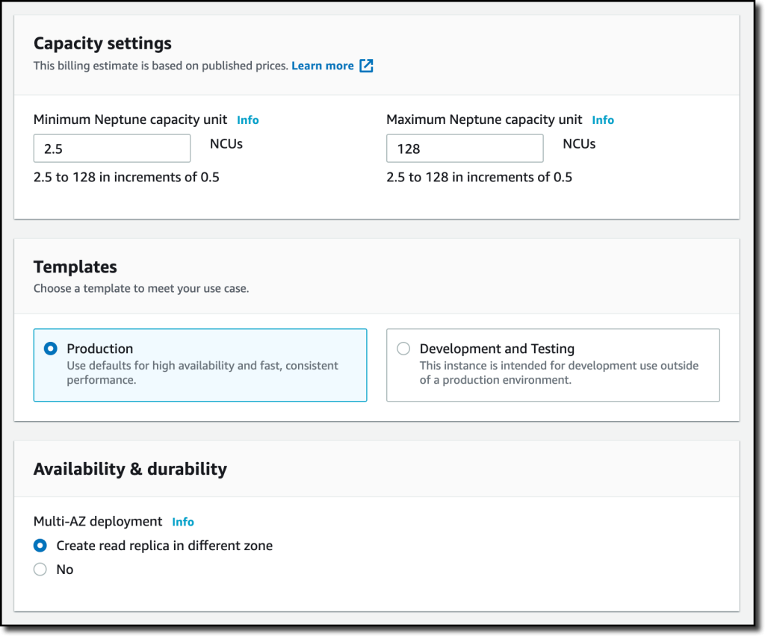The image size is (765, 636).
Task: Open Info for Maximum Neptune capacity unit
Action: [x=603, y=120]
